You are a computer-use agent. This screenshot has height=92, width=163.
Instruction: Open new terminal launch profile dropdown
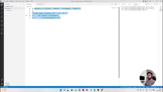click(x=153, y=4)
